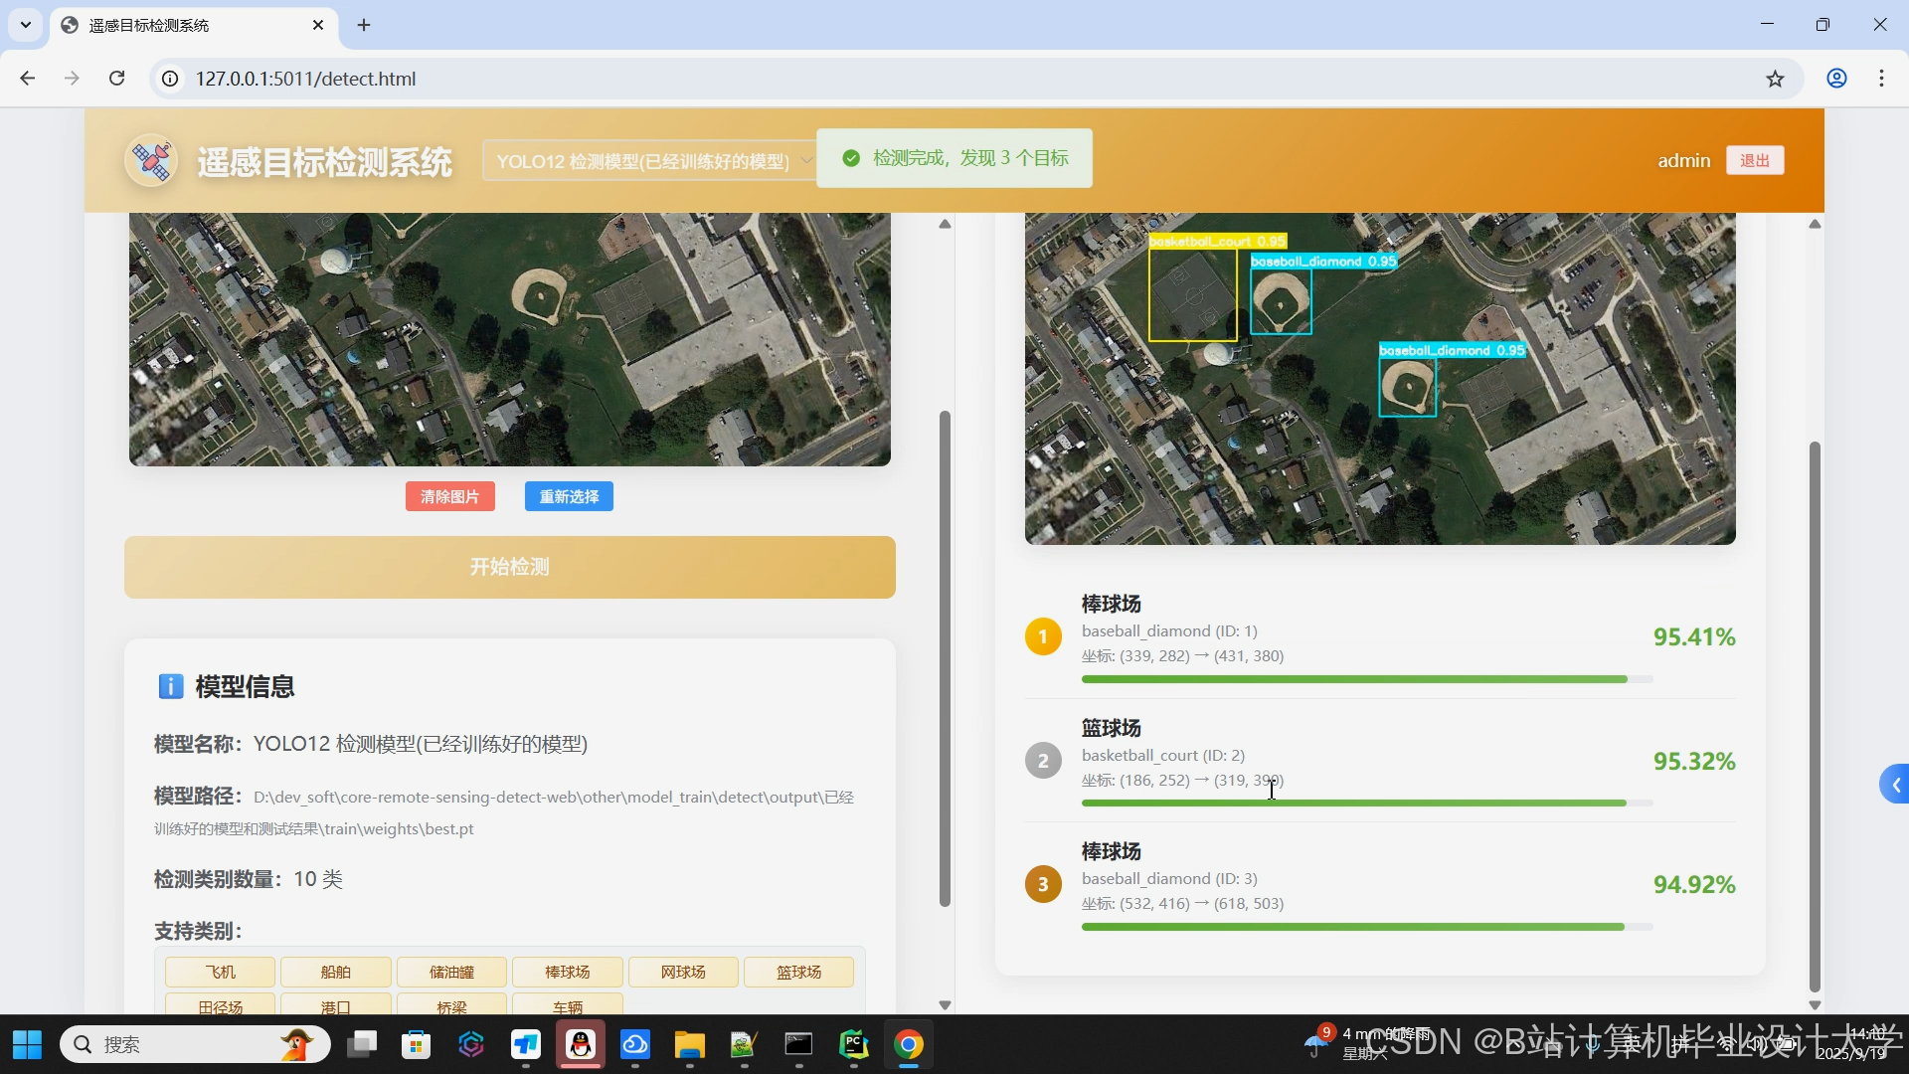This screenshot has height=1074, width=1909.
Task: Click the 重新选择 reselect button
Action: tap(569, 497)
